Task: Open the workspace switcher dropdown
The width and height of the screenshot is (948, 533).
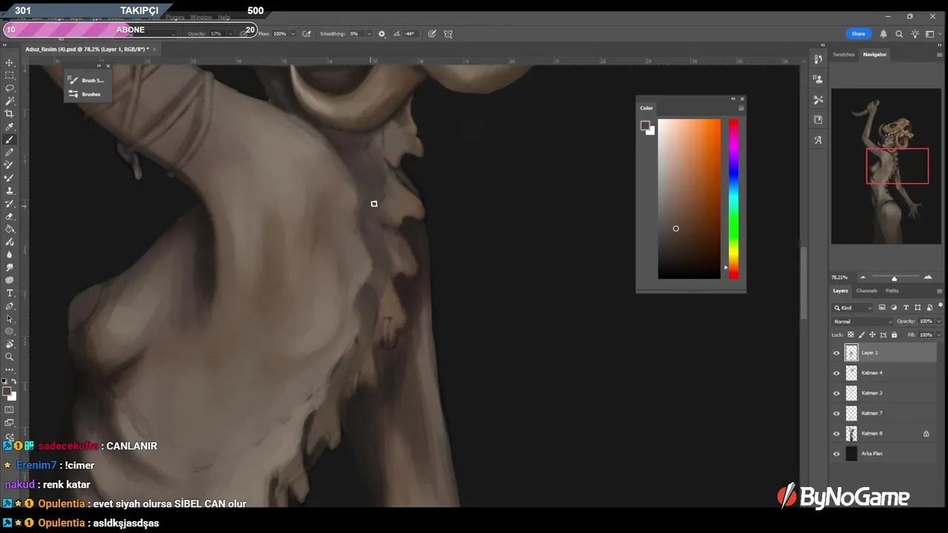Action: pos(932,33)
